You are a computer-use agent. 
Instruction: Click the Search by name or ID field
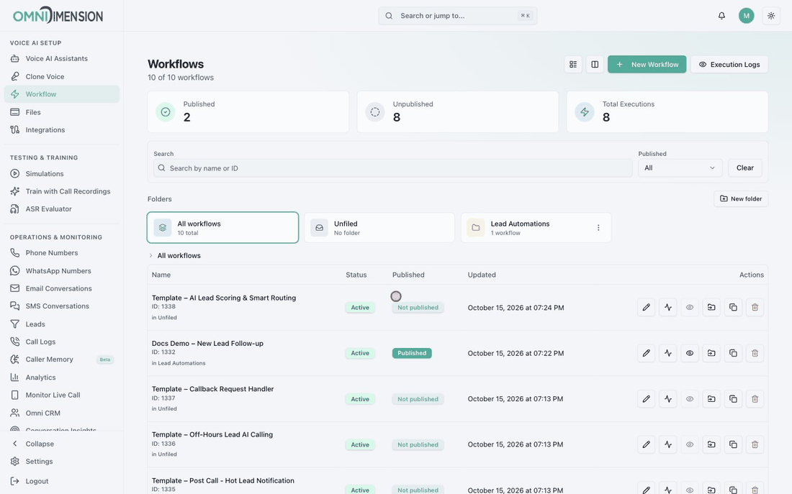(393, 168)
